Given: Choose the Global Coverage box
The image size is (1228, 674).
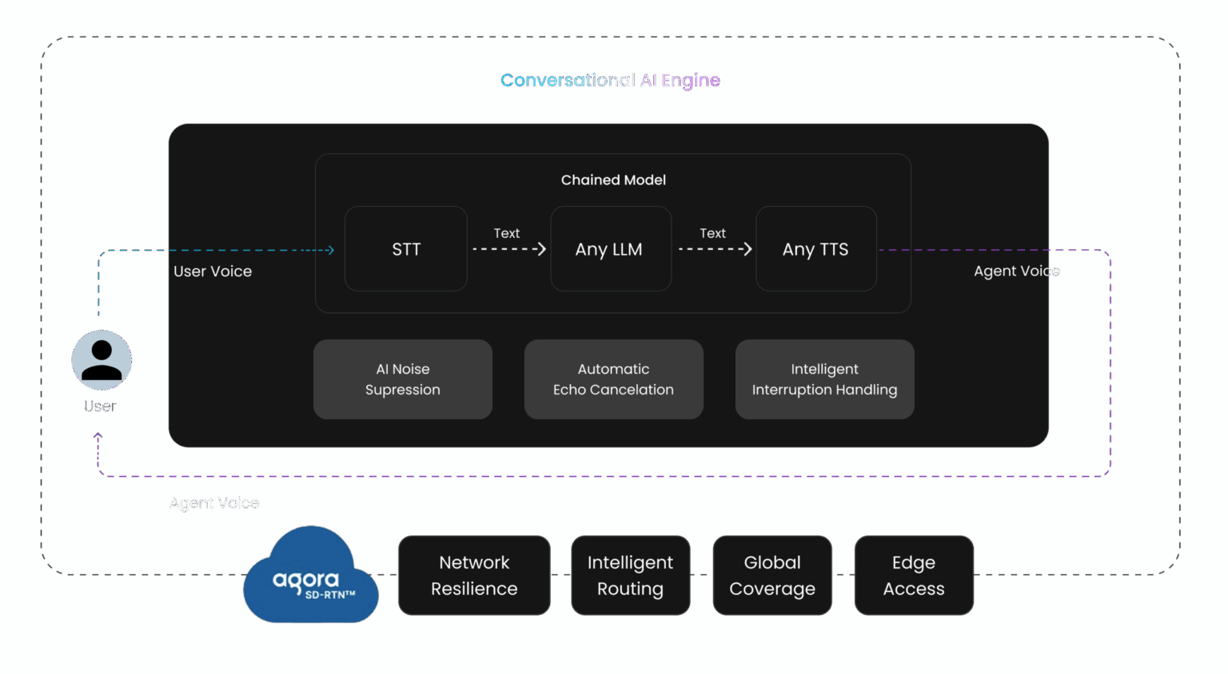Looking at the screenshot, I should click(x=772, y=576).
